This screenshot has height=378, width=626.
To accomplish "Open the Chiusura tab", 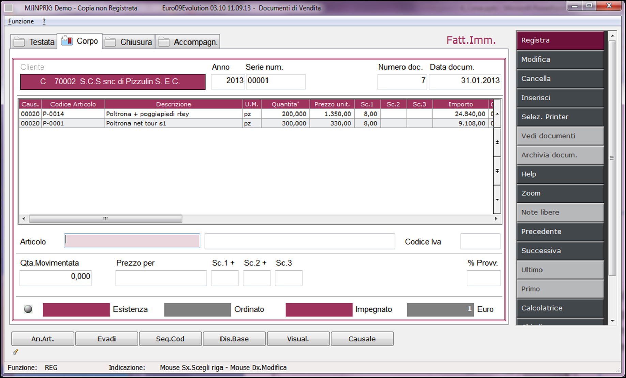I will pyautogui.click(x=129, y=42).
